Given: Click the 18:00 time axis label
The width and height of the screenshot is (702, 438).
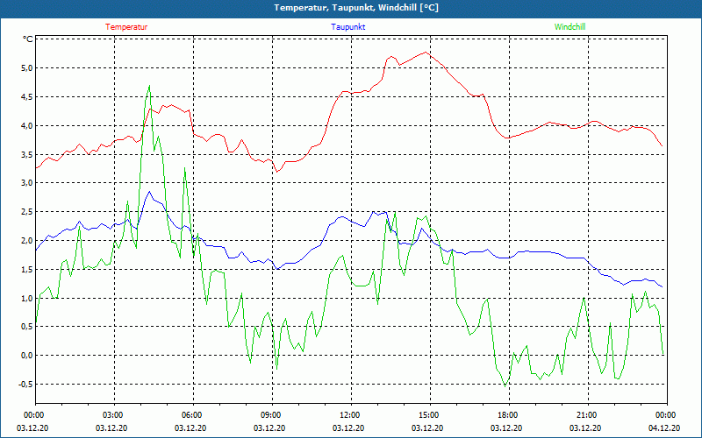Looking at the screenshot, I should click(507, 415).
